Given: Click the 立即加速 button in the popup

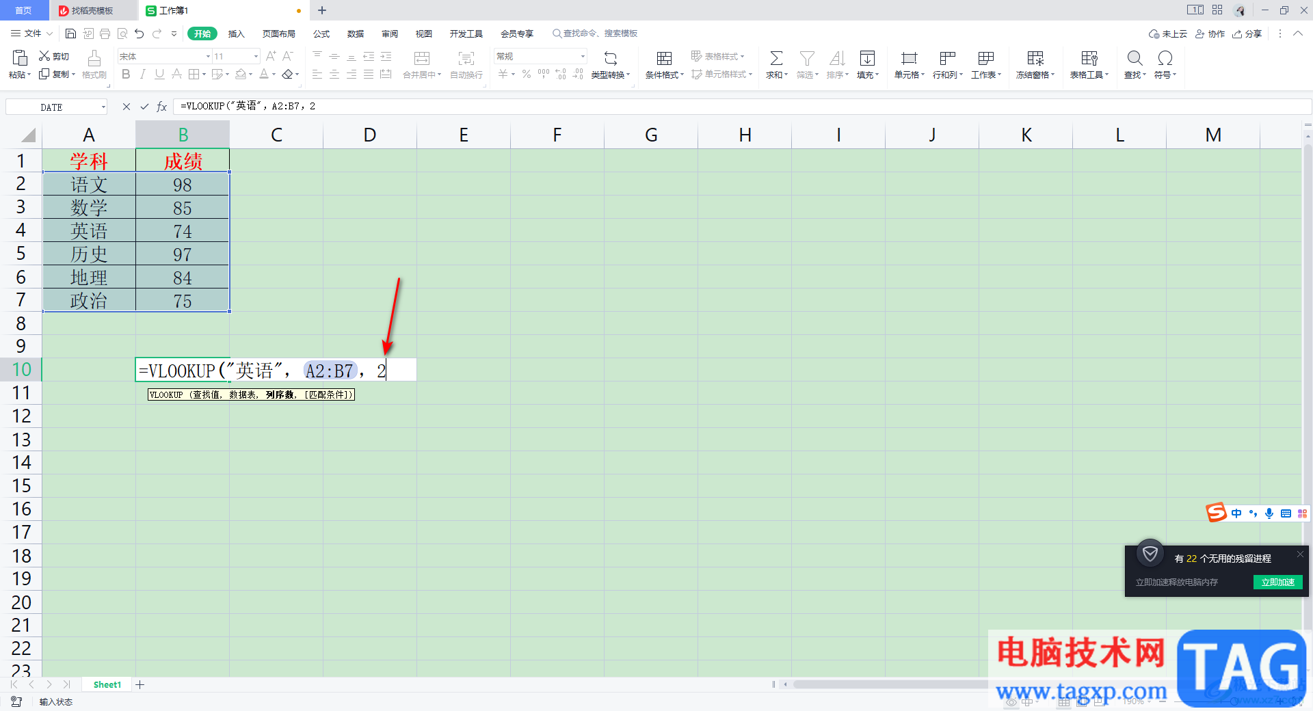Looking at the screenshot, I should pyautogui.click(x=1277, y=582).
